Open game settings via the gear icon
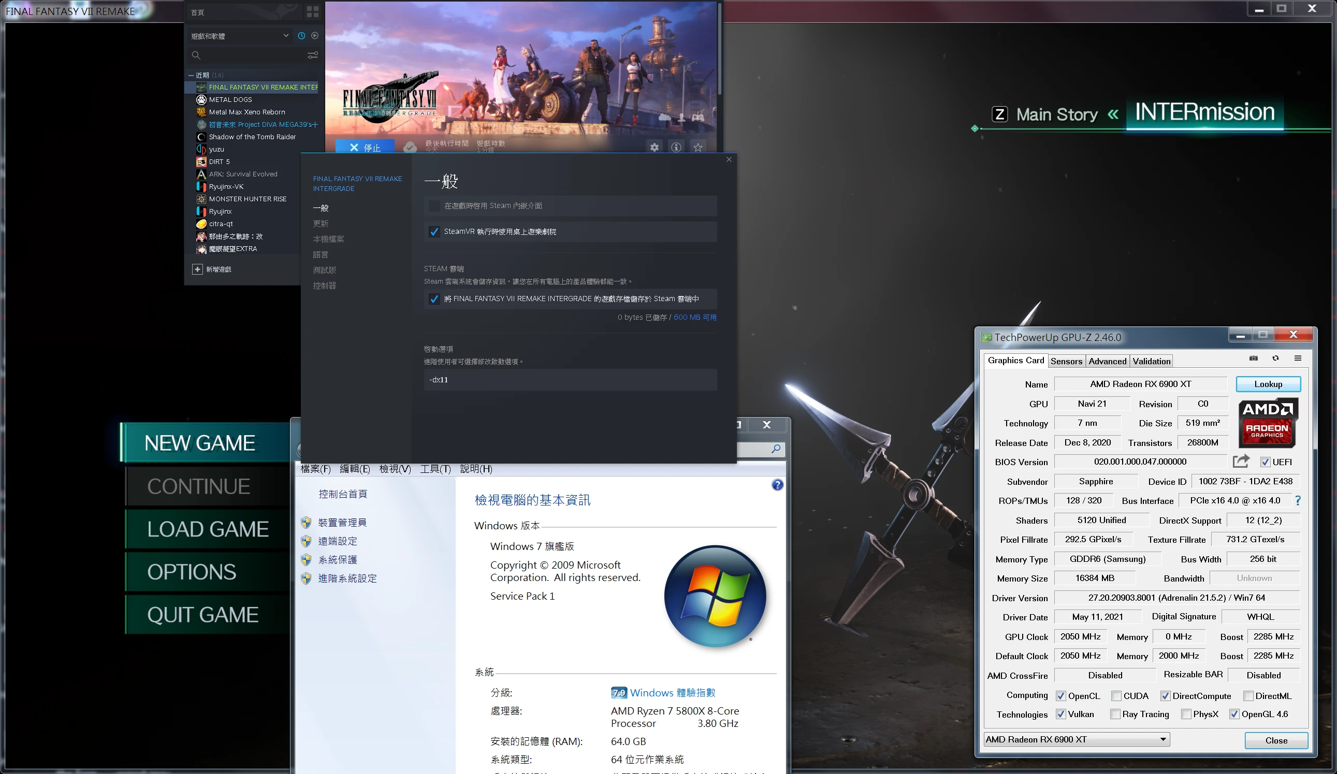Viewport: 1337px width, 774px height. [x=653, y=147]
